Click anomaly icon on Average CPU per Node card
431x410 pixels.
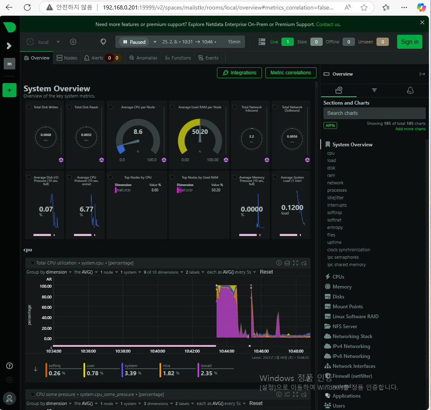point(164,160)
